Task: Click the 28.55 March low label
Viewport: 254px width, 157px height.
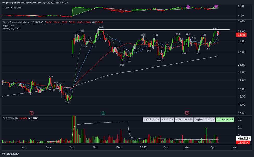Action: [208, 49]
